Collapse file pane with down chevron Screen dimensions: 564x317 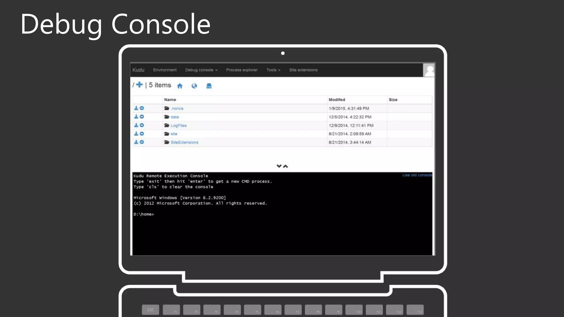click(x=279, y=166)
